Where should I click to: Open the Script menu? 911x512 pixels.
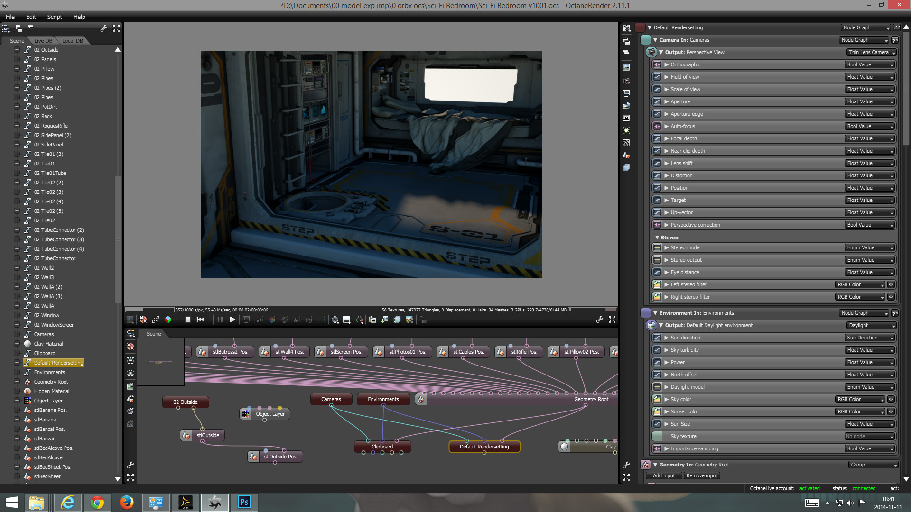[x=55, y=17]
